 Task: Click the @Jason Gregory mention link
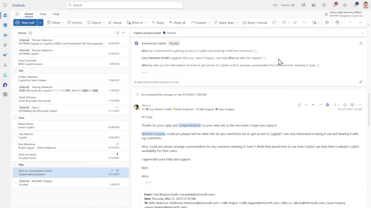(153, 134)
